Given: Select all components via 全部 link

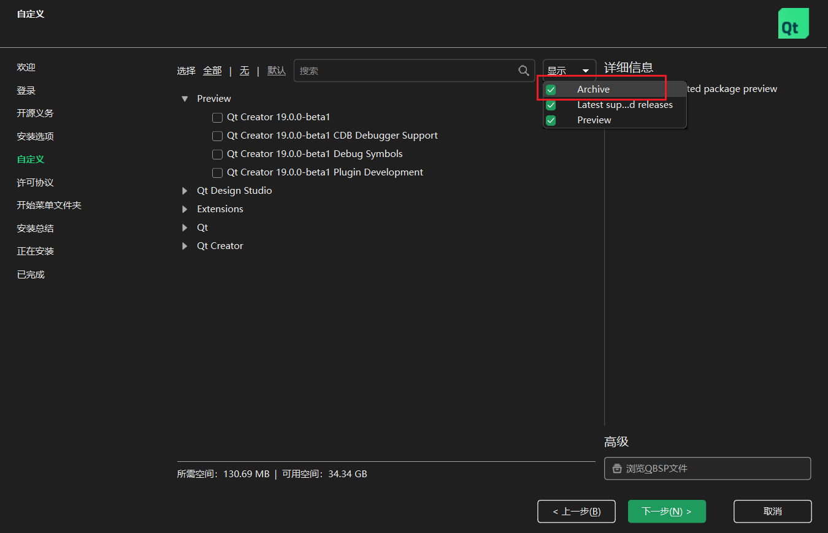Looking at the screenshot, I should point(212,71).
